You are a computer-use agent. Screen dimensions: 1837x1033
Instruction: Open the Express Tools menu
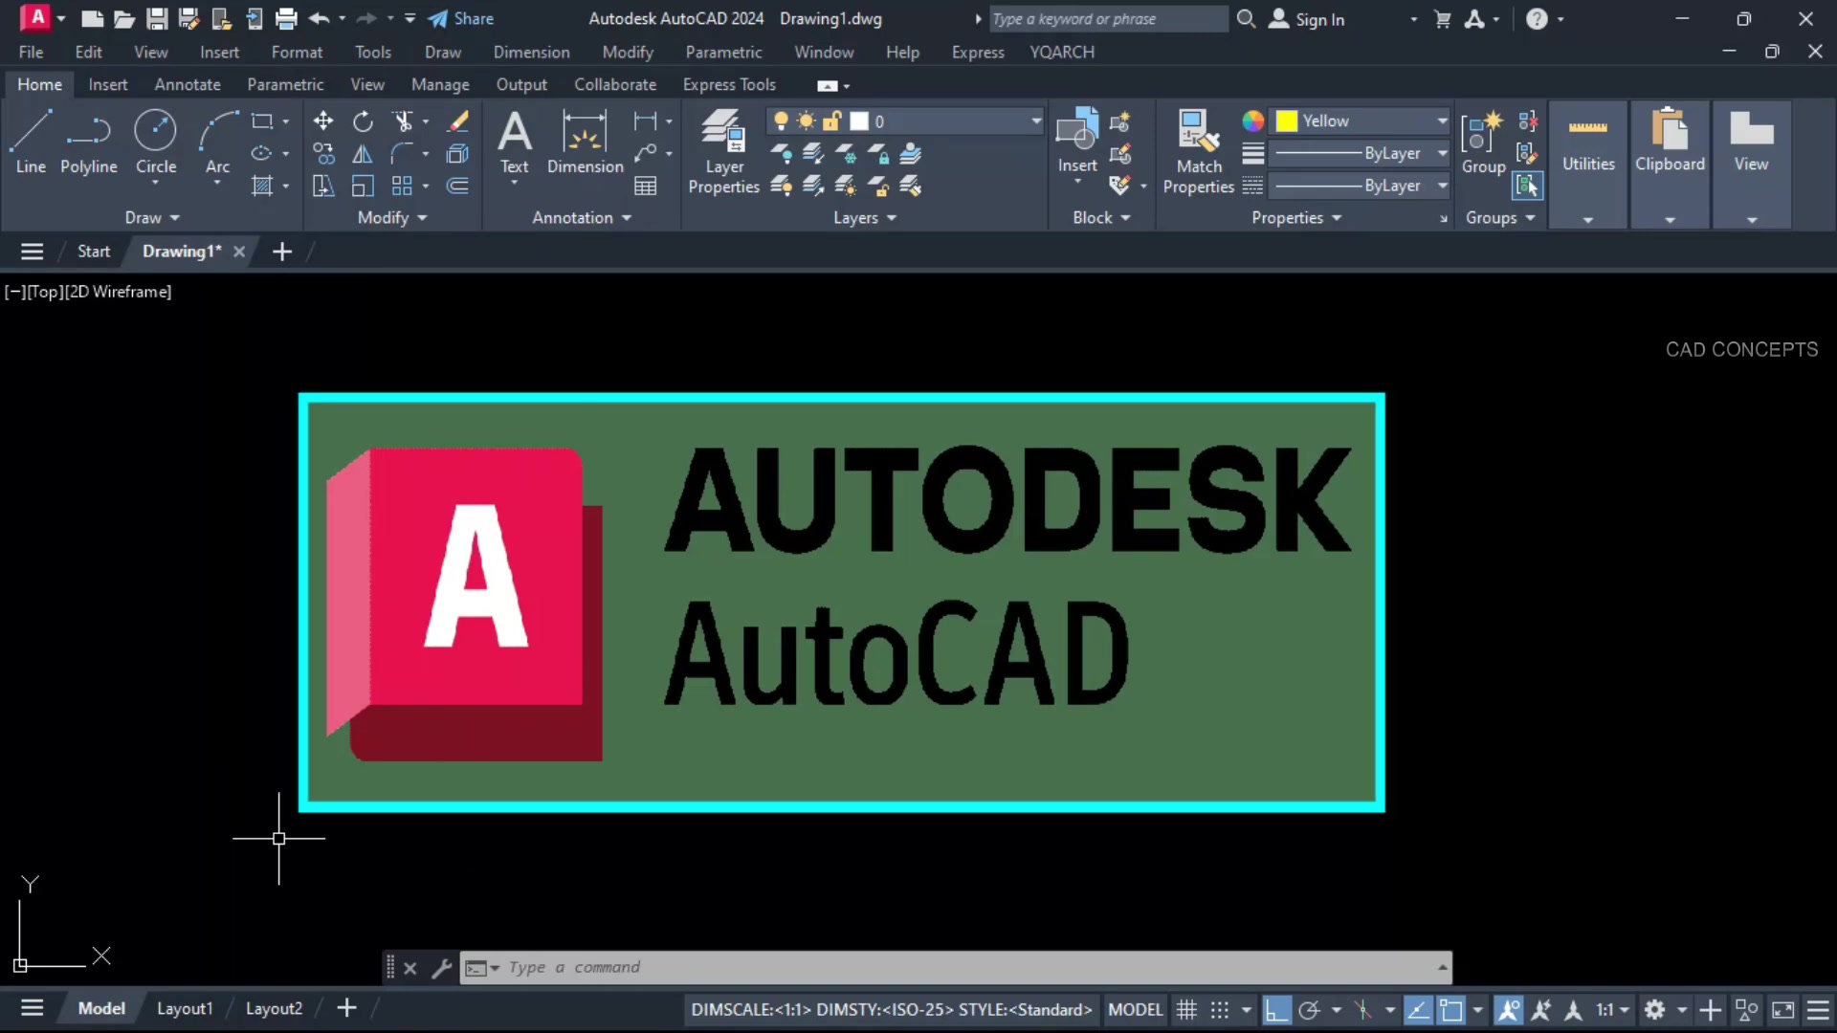click(729, 84)
